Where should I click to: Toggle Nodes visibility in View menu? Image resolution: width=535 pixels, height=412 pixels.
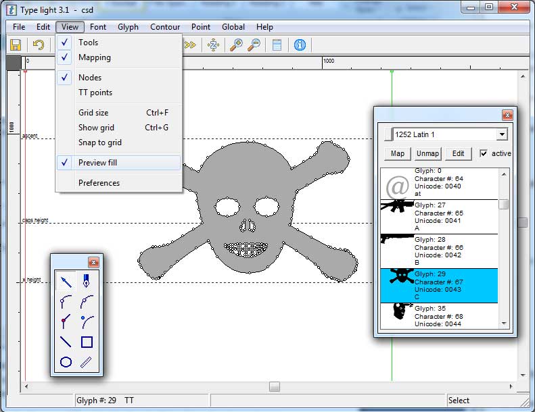point(90,78)
